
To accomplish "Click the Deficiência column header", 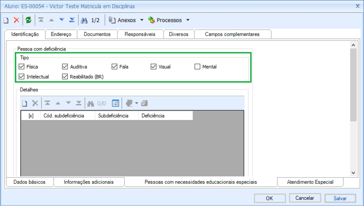I will [166, 116].
